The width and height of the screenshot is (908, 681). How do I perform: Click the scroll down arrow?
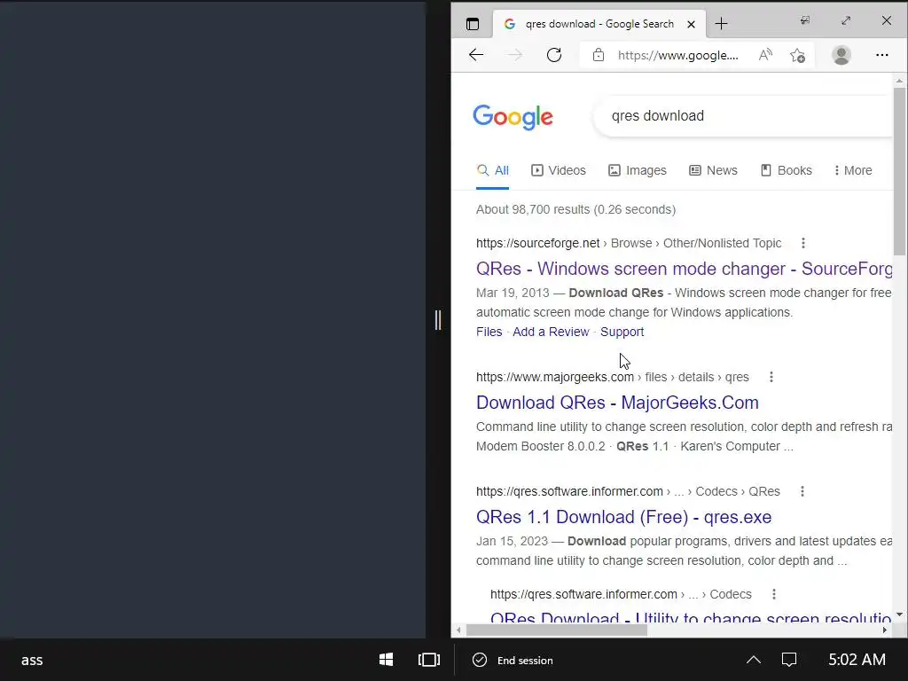[899, 614]
